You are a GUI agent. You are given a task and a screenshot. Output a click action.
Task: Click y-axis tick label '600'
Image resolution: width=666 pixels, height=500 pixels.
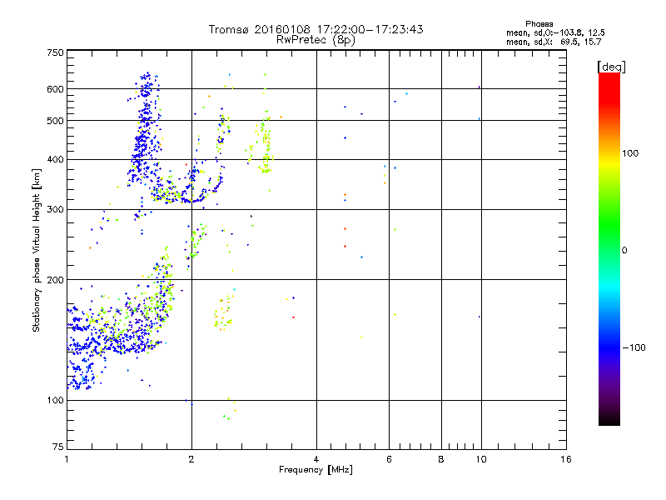coord(55,89)
